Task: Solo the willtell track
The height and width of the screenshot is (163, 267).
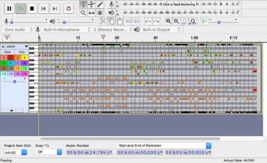Action: click(22, 52)
